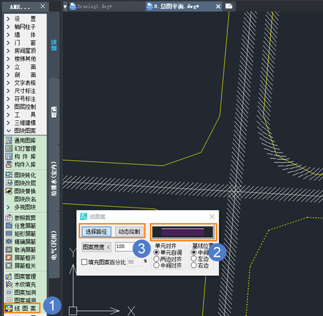Select the 构件入库 tool icon
The width and height of the screenshot is (323, 316).
[x=9, y=165]
